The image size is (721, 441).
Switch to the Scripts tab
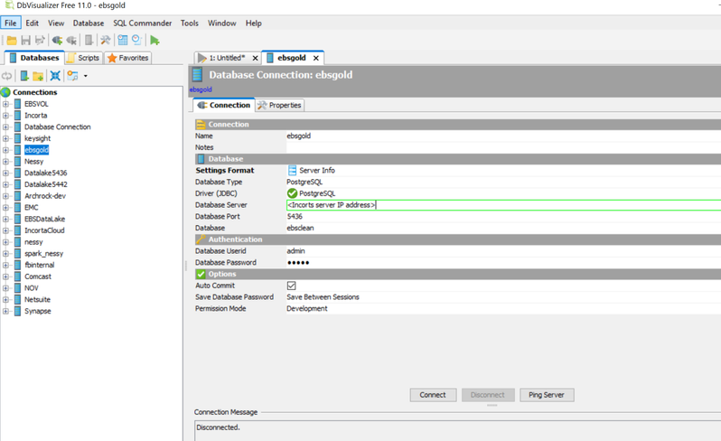tap(82, 58)
